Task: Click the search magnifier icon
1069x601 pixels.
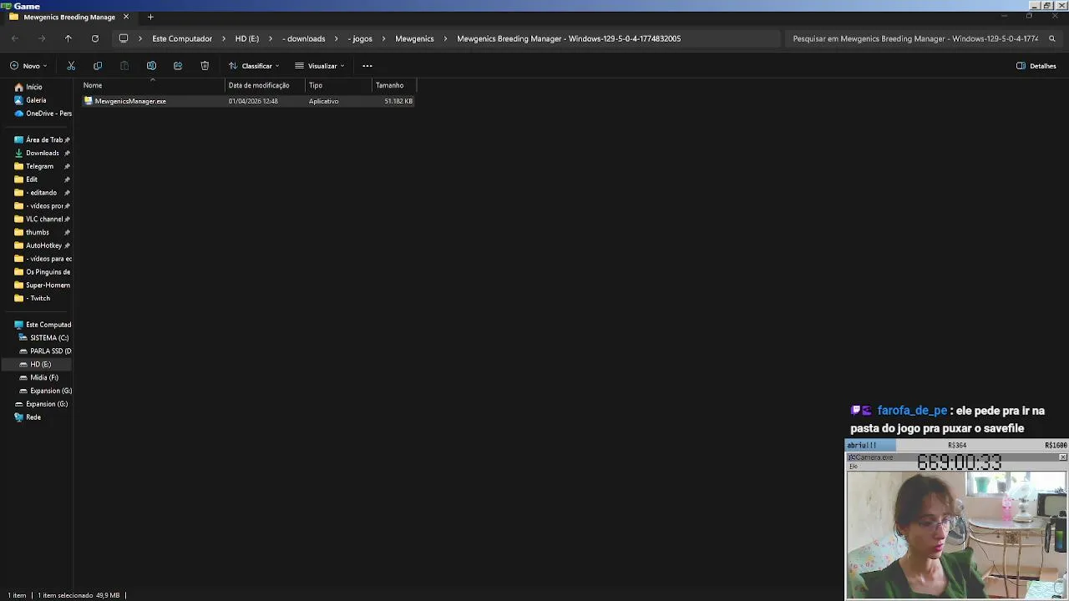Action: [1052, 38]
